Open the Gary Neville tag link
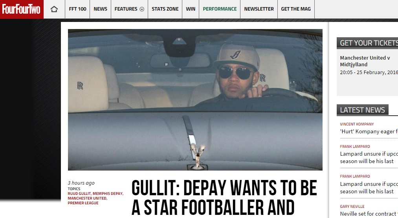The width and height of the screenshot is (398, 218). tap(352, 206)
